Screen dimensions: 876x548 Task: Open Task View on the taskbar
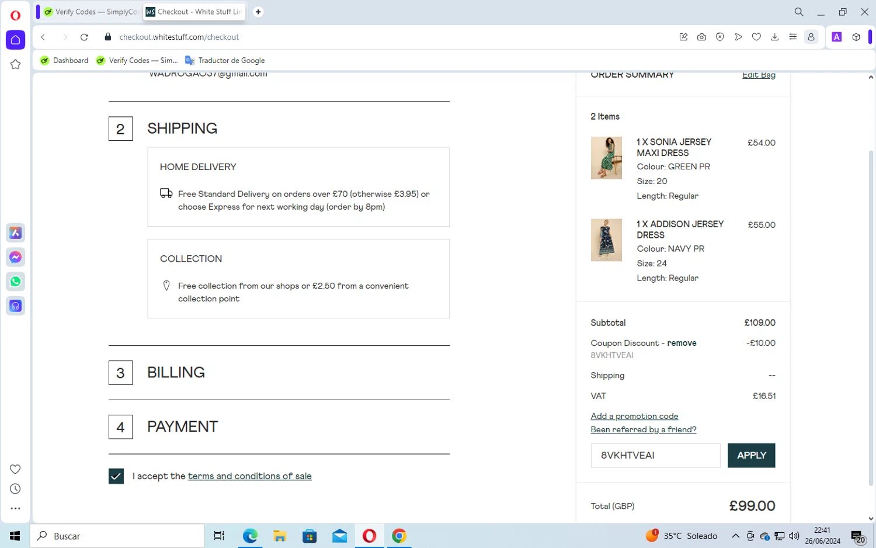[x=220, y=536]
